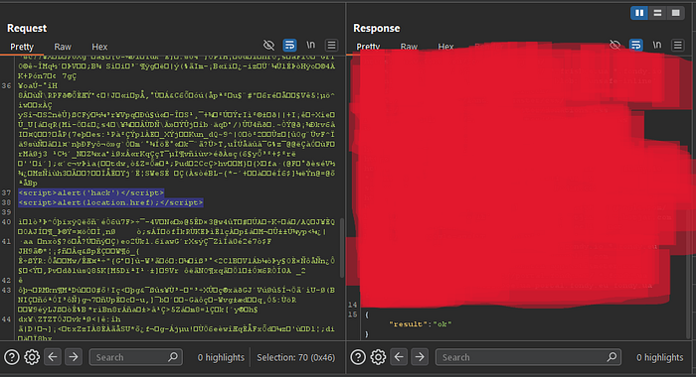Click line number 37 in Request gutter
Screen dimensions: 696x377
click(x=6, y=192)
